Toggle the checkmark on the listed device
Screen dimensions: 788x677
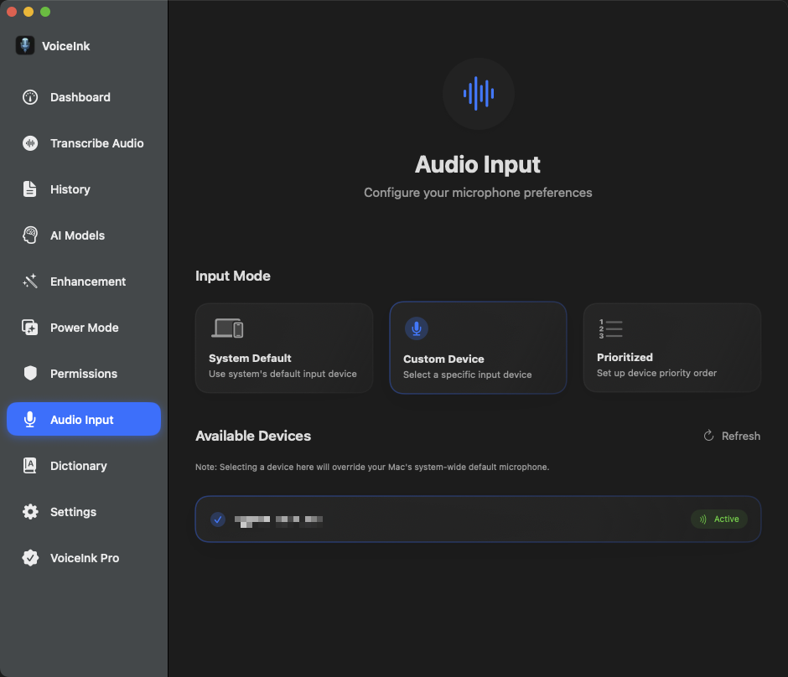218,519
